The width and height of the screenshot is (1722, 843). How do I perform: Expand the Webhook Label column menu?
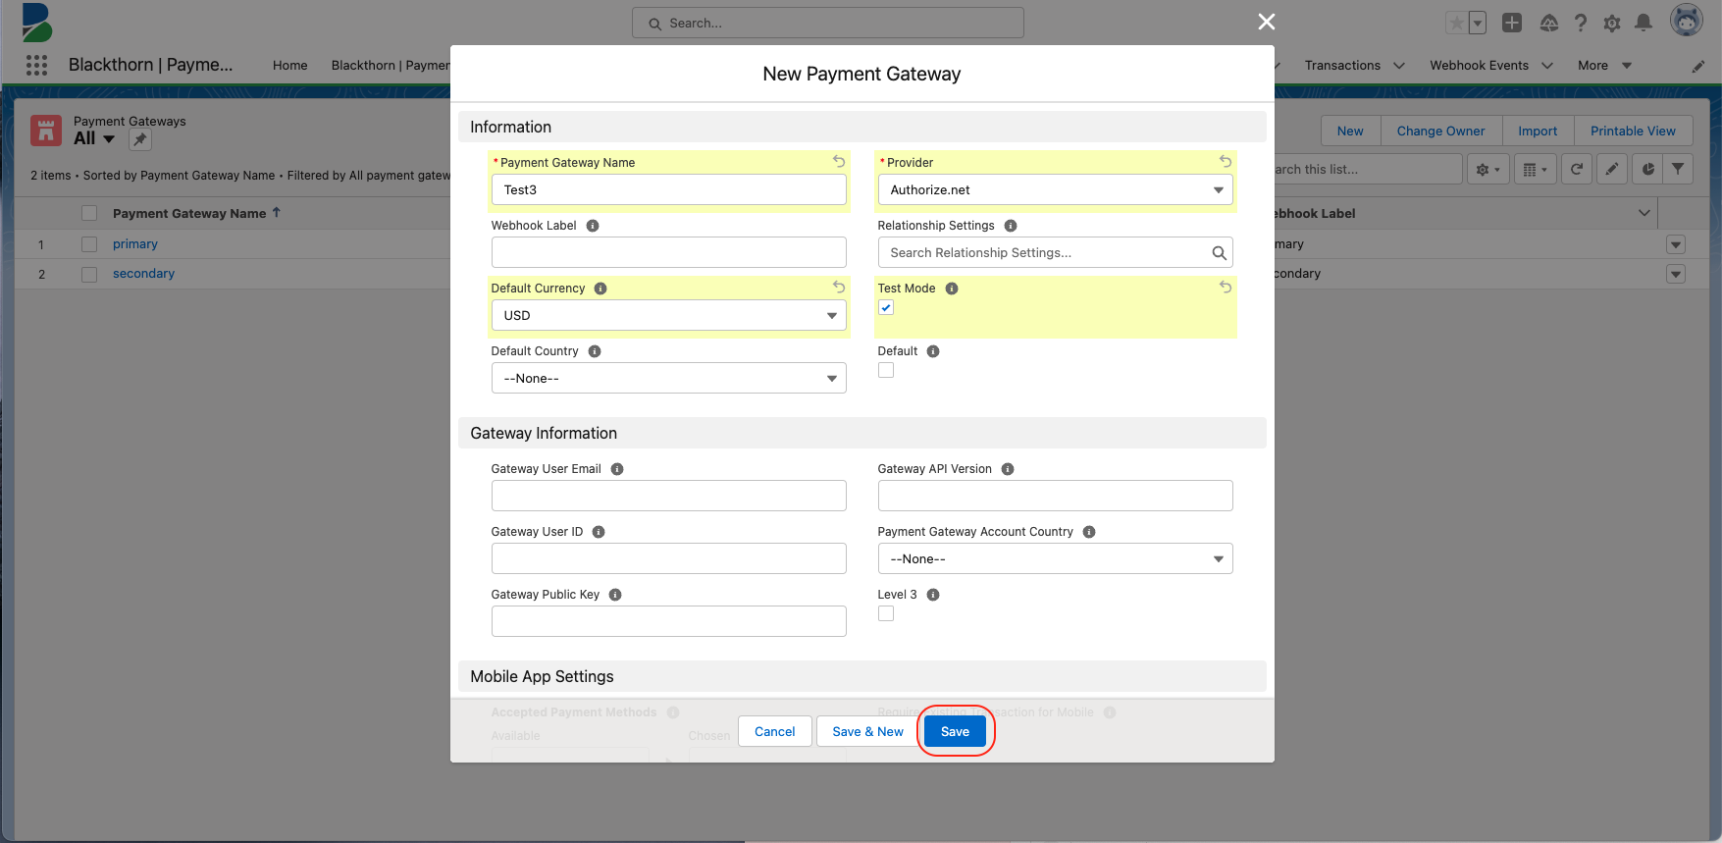coord(1644,213)
